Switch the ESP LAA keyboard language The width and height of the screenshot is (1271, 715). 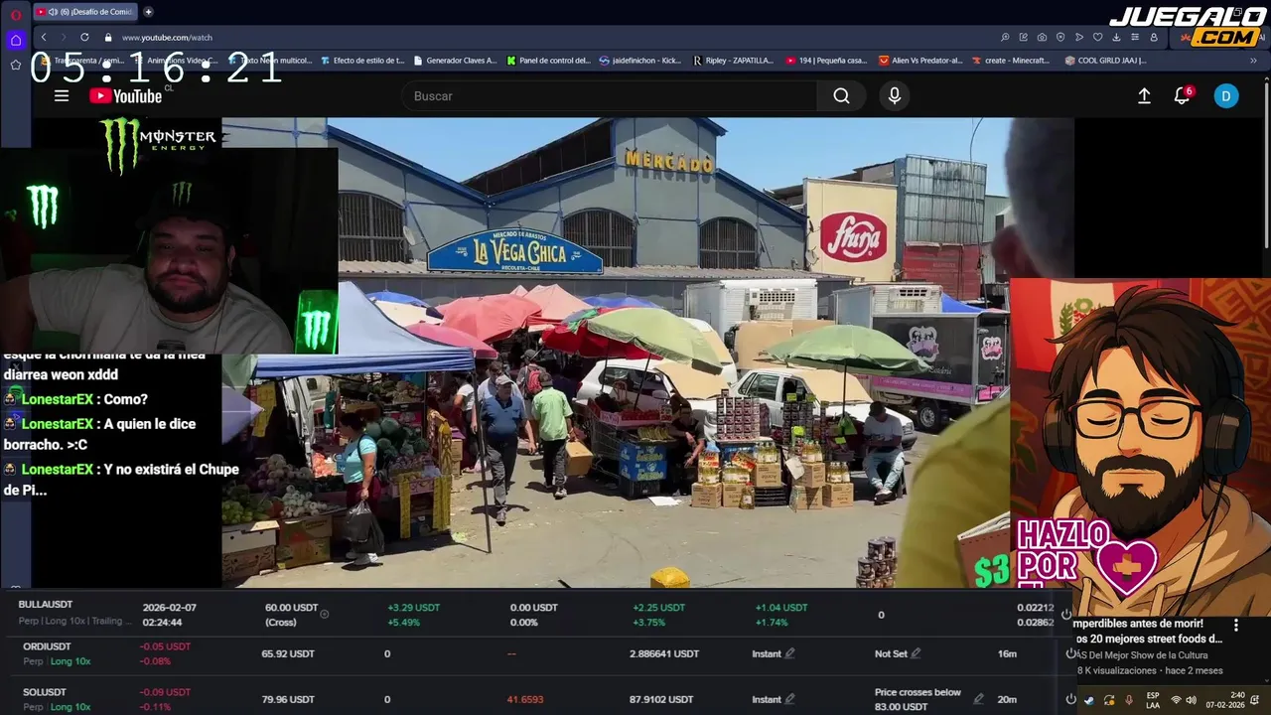coord(1153,700)
